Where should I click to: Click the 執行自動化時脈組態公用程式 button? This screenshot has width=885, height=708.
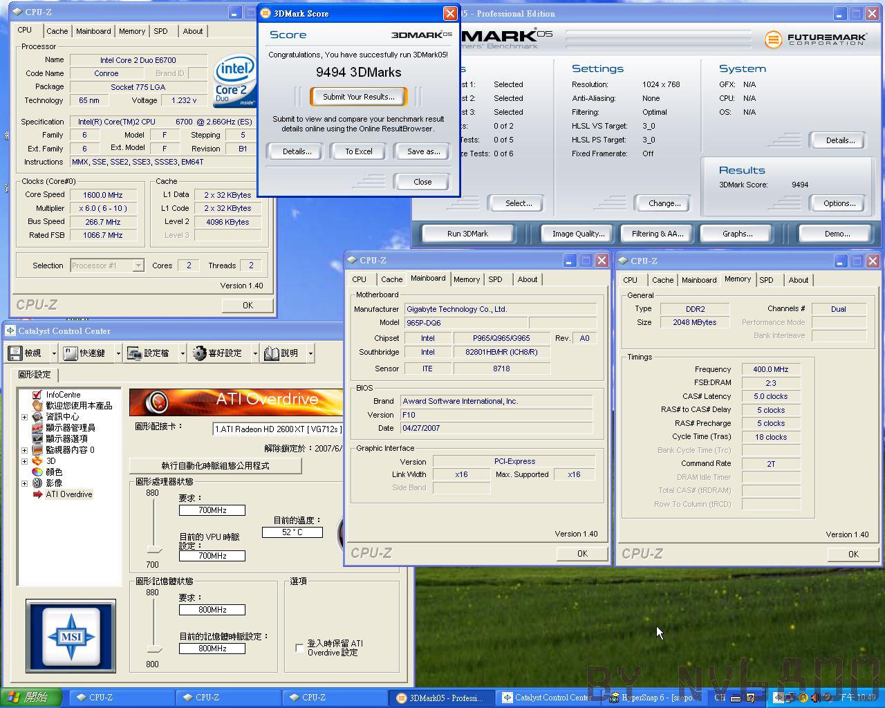(216, 466)
